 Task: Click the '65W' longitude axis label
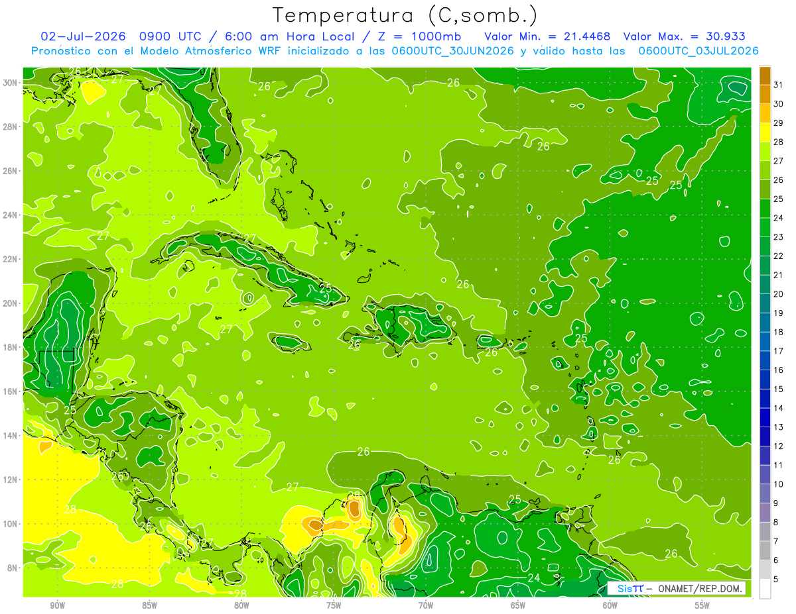click(518, 605)
